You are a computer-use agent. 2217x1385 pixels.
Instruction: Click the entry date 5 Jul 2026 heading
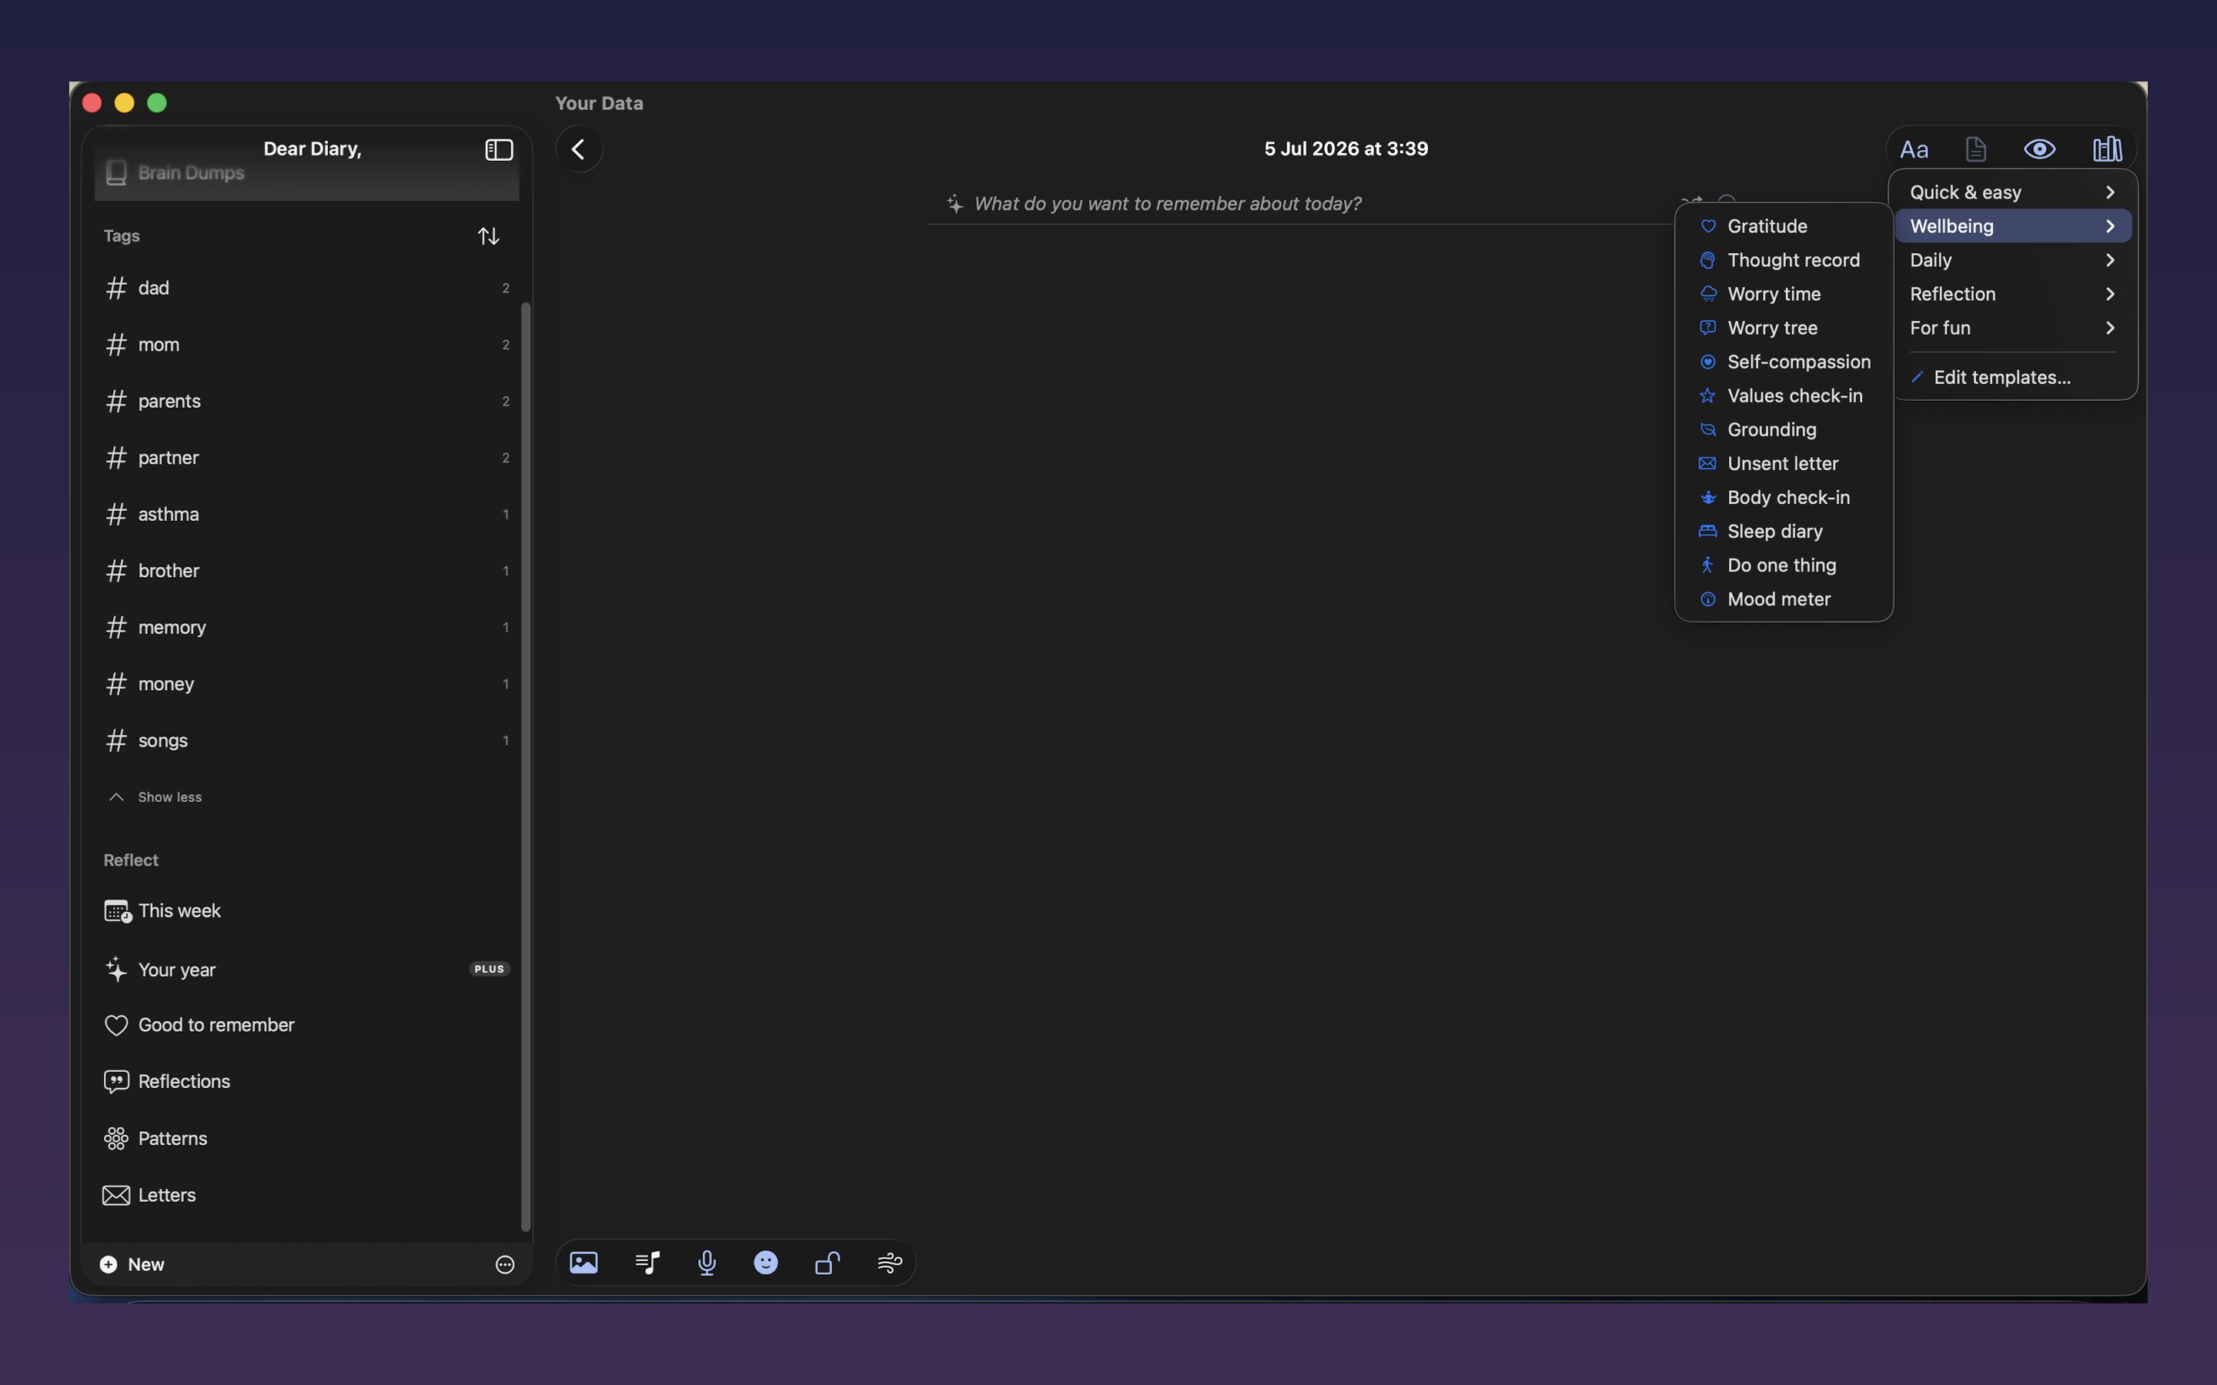[x=1346, y=149]
